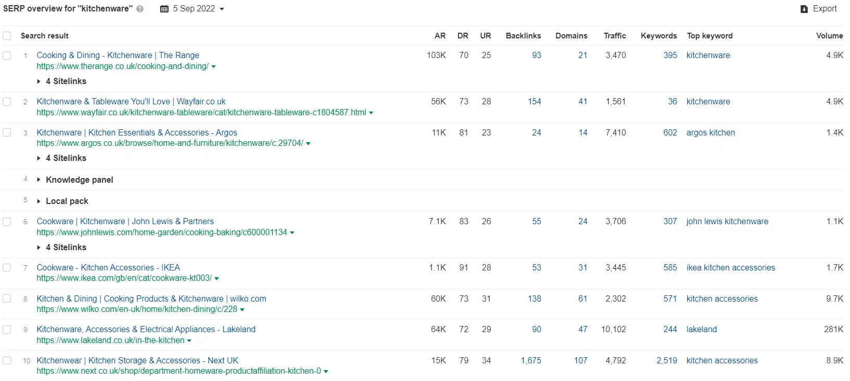Open dropdown arrow beside argos.co.uk URL

point(308,144)
